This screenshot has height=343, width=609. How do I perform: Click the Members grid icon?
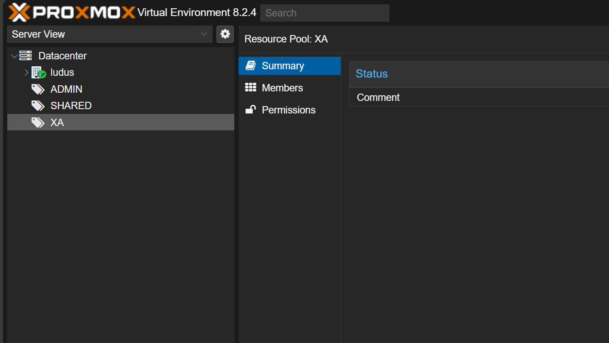pyautogui.click(x=251, y=88)
